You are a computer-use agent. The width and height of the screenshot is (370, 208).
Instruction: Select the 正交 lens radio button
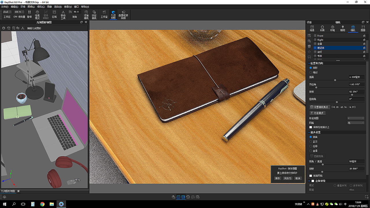tap(311, 142)
